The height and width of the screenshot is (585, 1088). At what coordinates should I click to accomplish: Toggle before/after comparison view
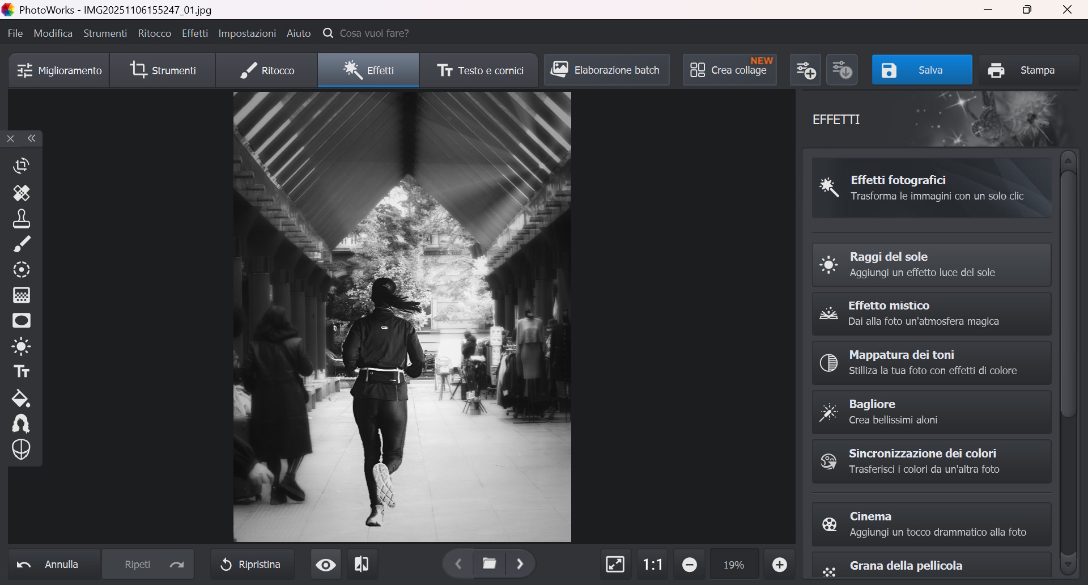[362, 565]
